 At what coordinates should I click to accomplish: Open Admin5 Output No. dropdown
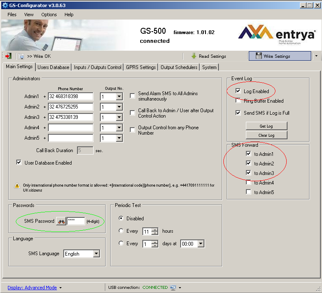pyautogui.click(x=119, y=138)
